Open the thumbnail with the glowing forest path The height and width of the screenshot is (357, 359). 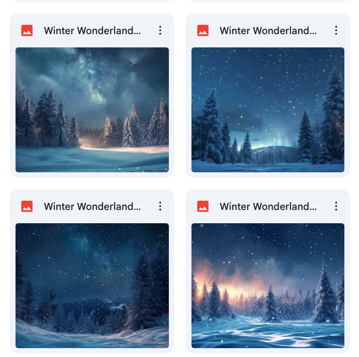[x=92, y=109]
